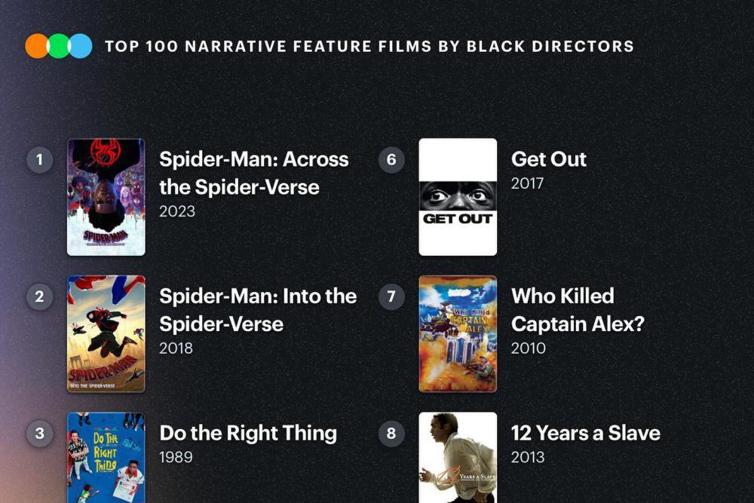Click the Top 100 Narrative Feature Films heading
The width and height of the screenshot is (754, 503).
[369, 46]
